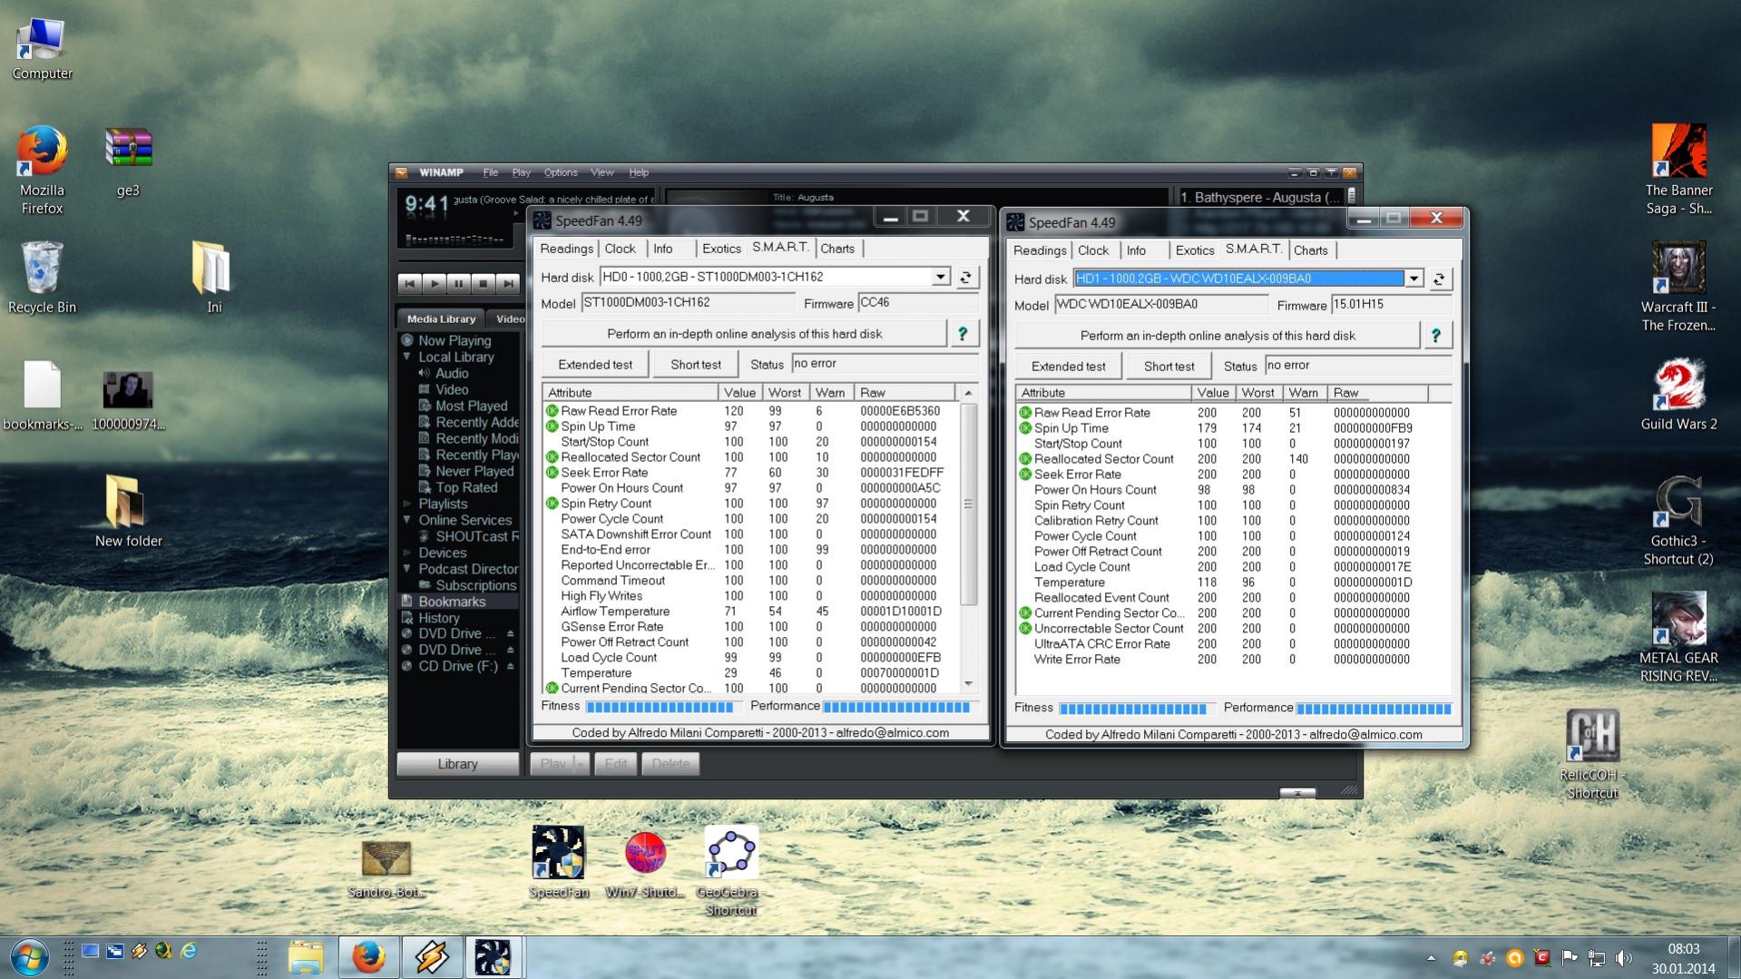Select the bookmarks file icon
The height and width of the screenshot is (979, 1741).
(x=42, y=396)
